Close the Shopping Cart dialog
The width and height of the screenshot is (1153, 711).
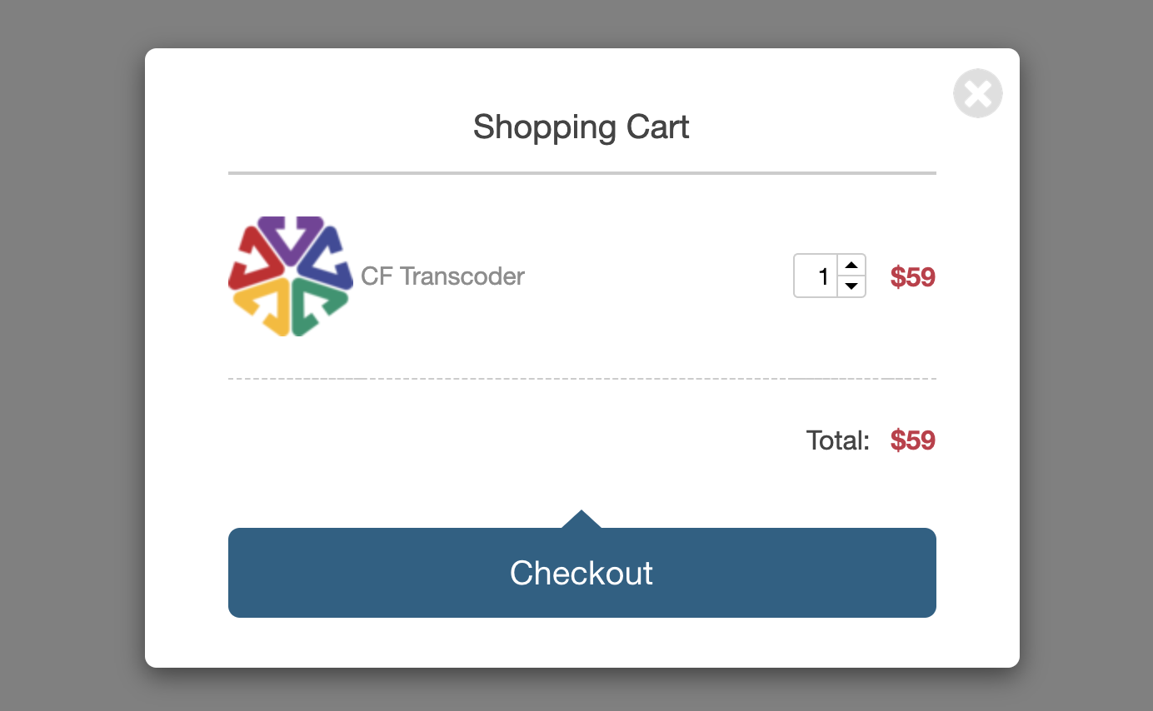click(x=977, y=93)
